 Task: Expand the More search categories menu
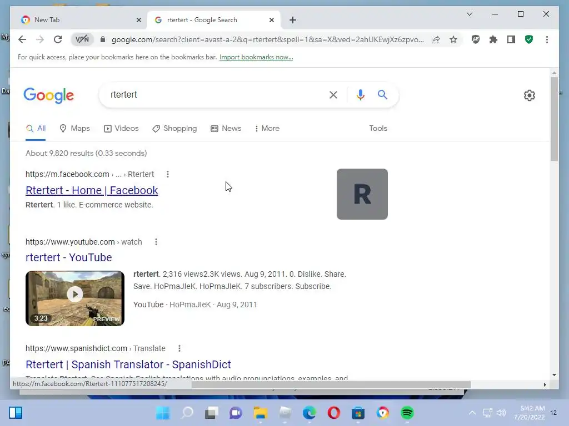click(267, 129)
